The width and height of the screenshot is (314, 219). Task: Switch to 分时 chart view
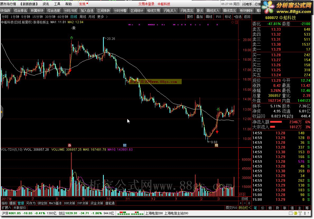[5, 17]
